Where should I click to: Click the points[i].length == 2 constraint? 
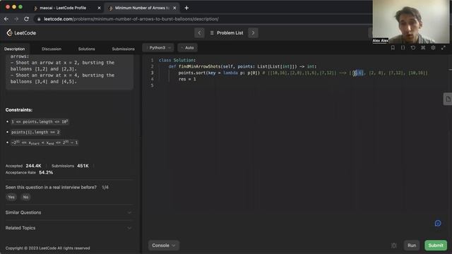pyautogui.click(x=35, y=132)
